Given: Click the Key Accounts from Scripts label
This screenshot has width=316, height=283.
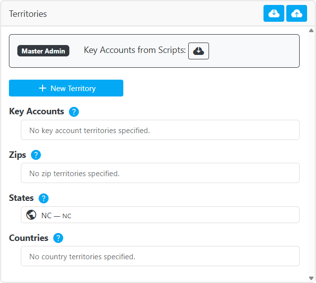Looking at the screenshot, I should pos(135,50).
